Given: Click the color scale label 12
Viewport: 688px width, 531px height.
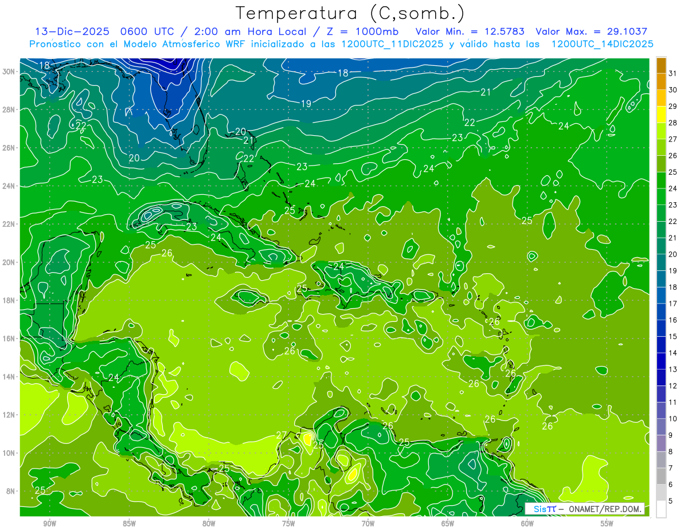Looking at the screenshot, I should tap(673, 386).
